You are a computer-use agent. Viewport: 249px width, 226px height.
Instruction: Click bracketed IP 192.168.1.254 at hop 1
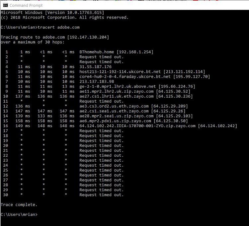pyautogui.click(x=135, y=52)
